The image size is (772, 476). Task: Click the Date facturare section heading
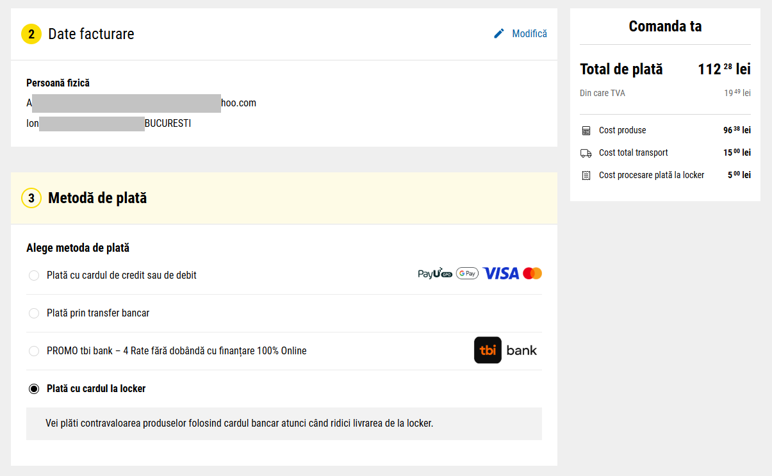[91, 34]
